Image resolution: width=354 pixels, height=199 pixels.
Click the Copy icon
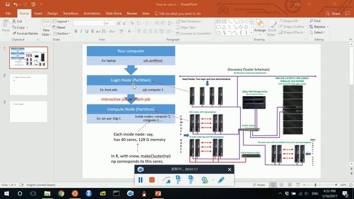14,27
